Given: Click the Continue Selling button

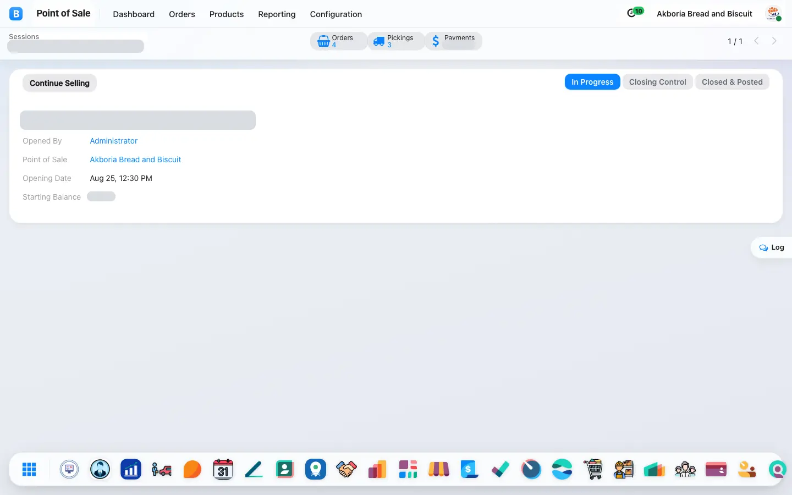Looking at the screenshot, I should tap(59, 83).
